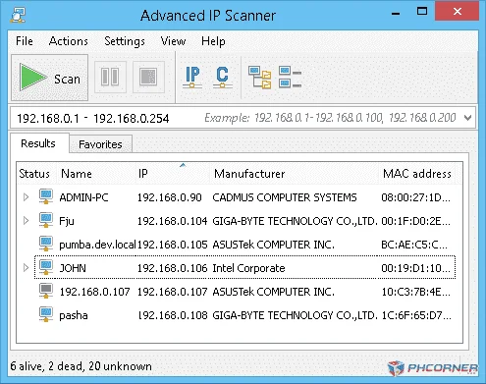The width and height of the screenshot is (486, 384).
Task: Click IP address 192.168.0.90
Action: coord(170,197)
